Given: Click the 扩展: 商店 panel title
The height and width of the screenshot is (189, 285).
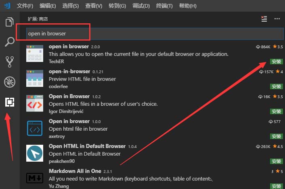Looking at the screenshot, I should pyautogui.click(x=38, y=19).
